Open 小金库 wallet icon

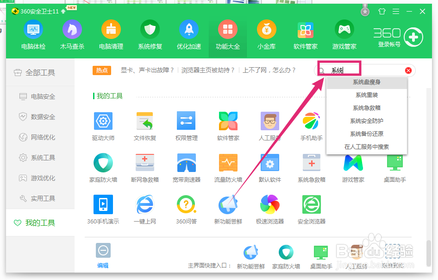[267, 35]
